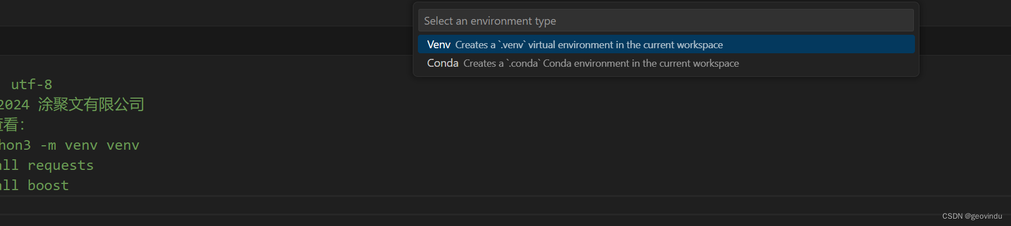This screenshot has width=1011, height=226.
Task: Choose the Conda environment option
Action: (666, 63)
